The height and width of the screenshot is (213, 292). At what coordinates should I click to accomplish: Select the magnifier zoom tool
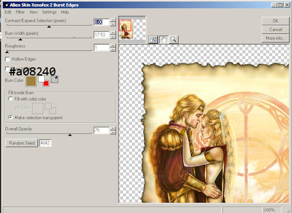(x=173, y=40)
